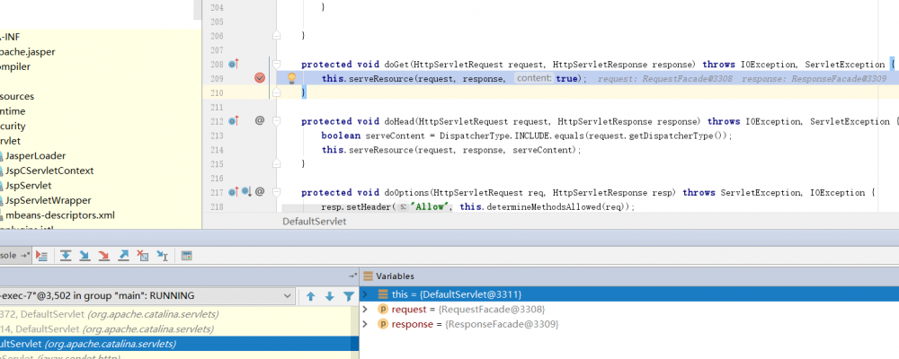Image resolution: width=899 pixels, height=359 pixels.
Task: Click the Step Into debugger button
Action: (x=85, y=256)
